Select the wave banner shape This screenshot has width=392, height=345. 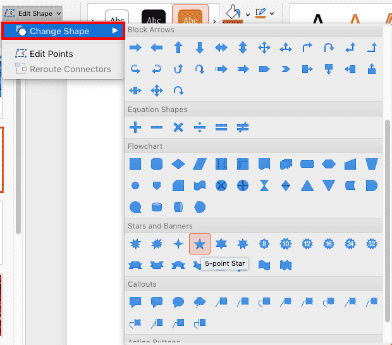point(264,265)
